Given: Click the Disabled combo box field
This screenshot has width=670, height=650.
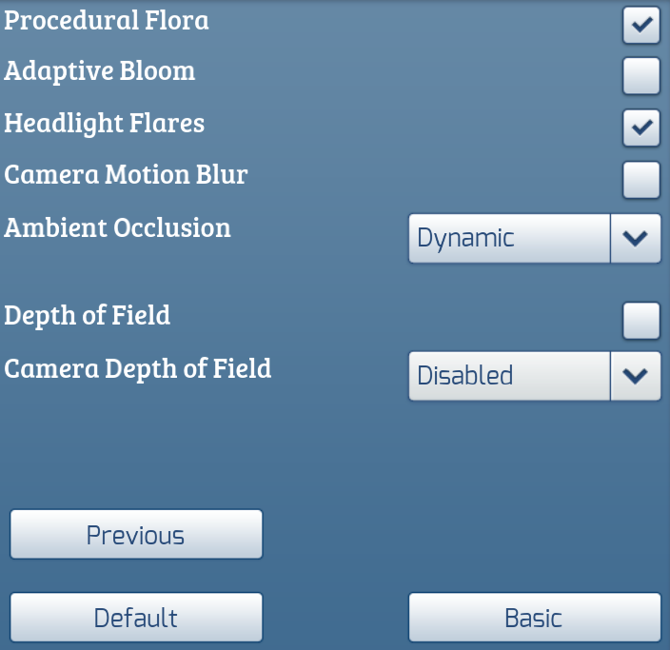Looking at the screenshot, I should pyautogui.click(x=509, y=376).
